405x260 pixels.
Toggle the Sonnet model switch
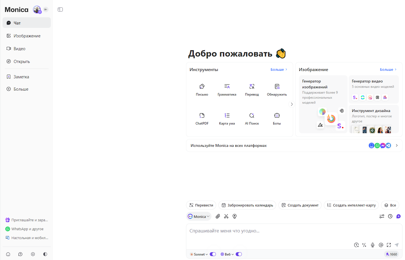tap(213, 254)
